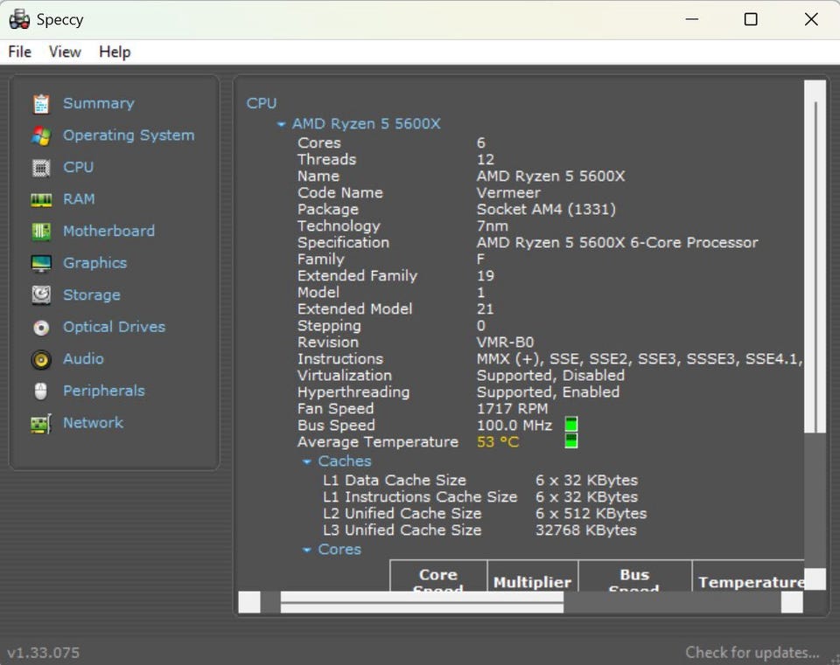Open the Storage drive icon

point(41,295)
